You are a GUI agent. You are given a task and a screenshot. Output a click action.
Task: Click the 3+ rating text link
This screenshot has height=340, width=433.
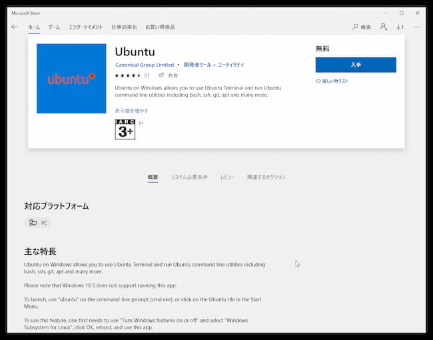[x=141, y=123]
